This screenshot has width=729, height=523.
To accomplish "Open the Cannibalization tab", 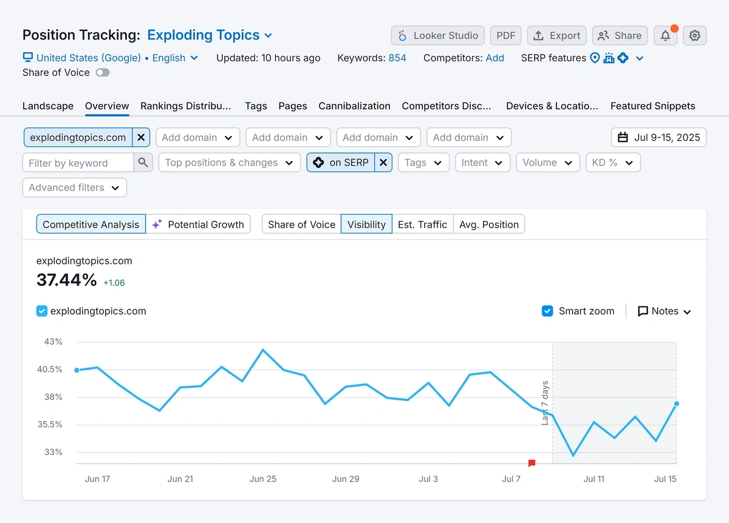I will click(x=354, y=106).
